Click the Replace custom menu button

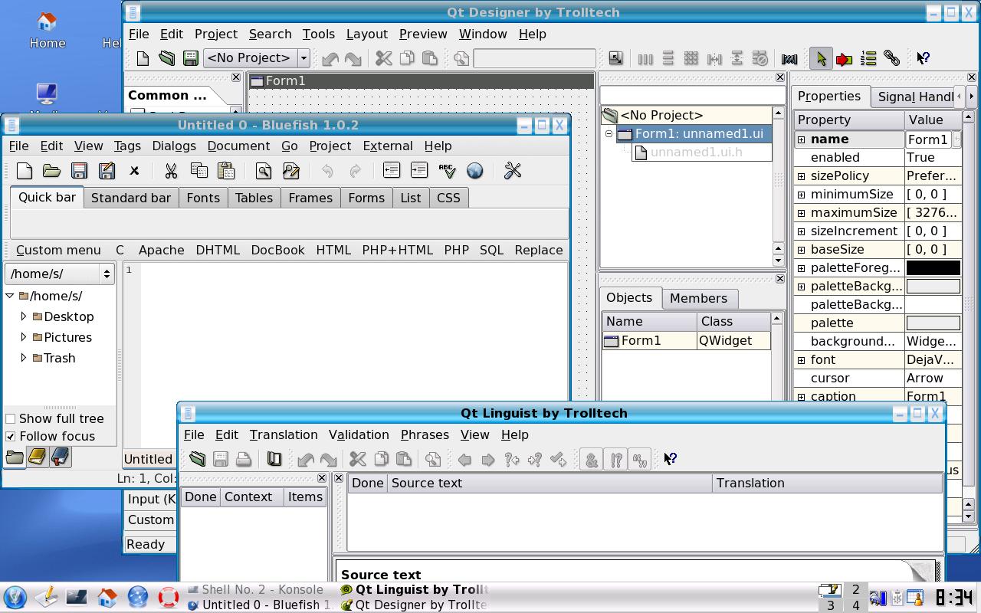539,250
